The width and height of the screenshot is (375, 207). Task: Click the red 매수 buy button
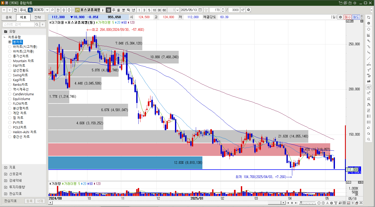click(347, 17)
